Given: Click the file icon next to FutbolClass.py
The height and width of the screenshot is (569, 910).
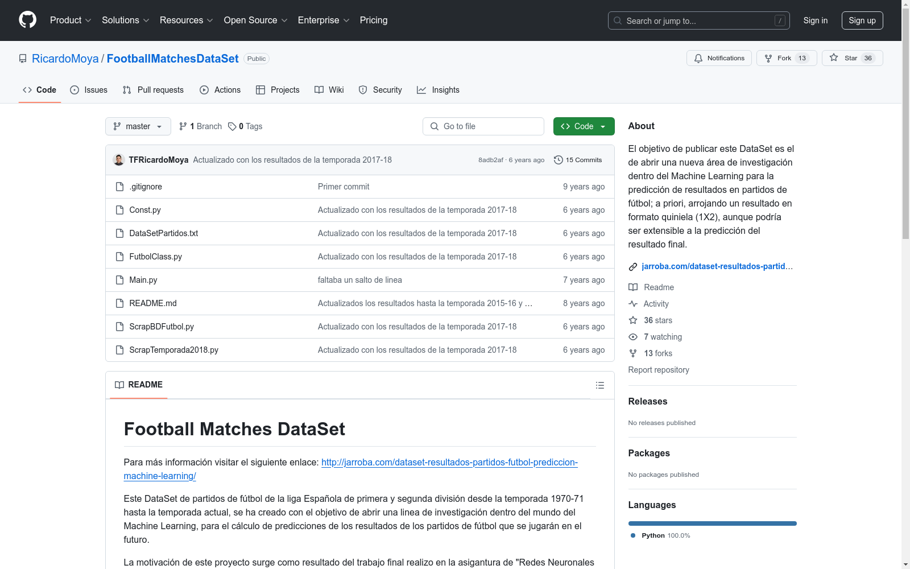Looking at the screenshot, I should point(119,257).
